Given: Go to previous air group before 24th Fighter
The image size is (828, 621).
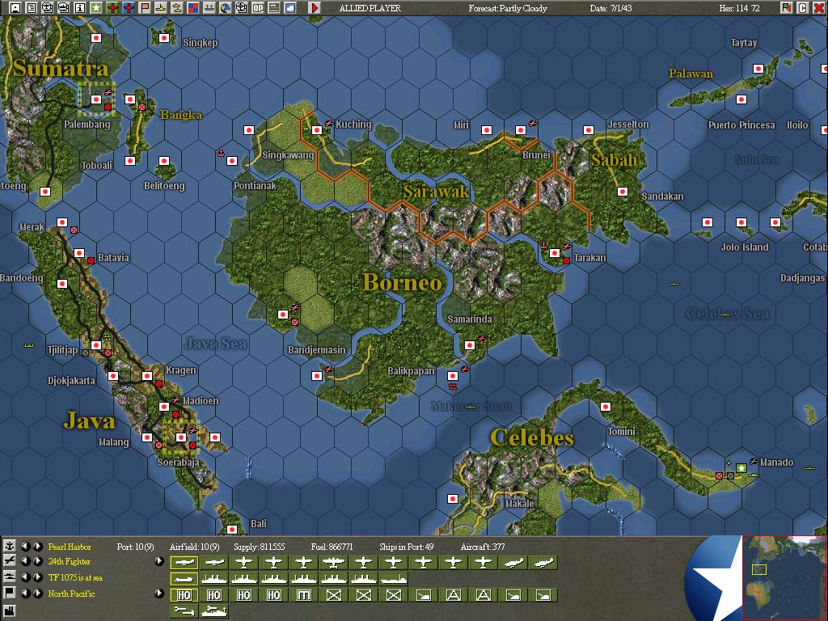Looking at the screenshot, I should coord(25,561).
